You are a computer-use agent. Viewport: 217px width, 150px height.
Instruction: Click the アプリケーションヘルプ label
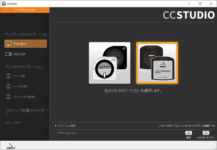point(67,133)
